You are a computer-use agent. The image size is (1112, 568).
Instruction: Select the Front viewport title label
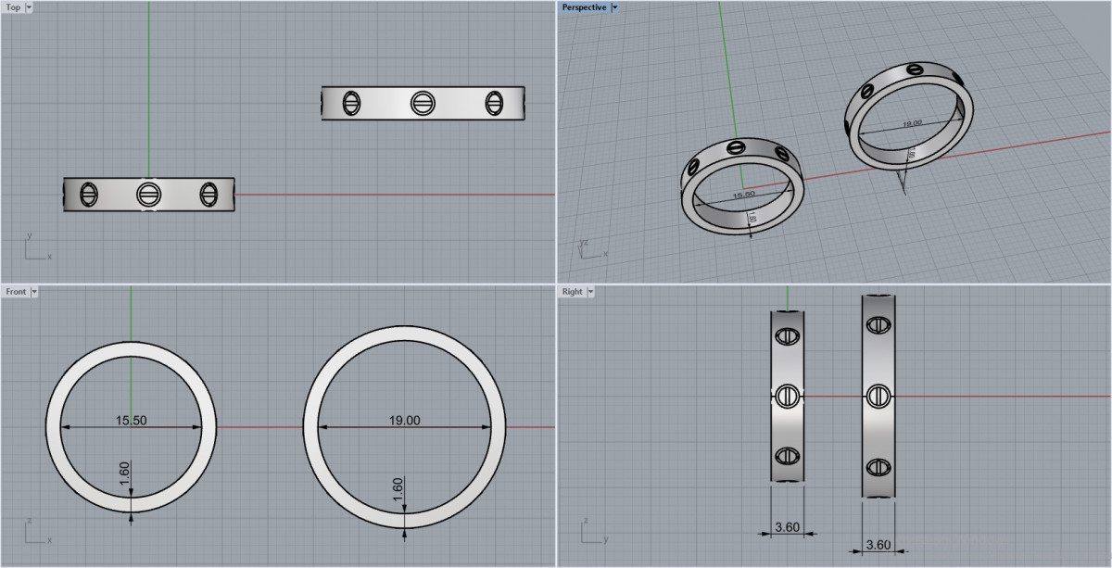click(16, 292)
